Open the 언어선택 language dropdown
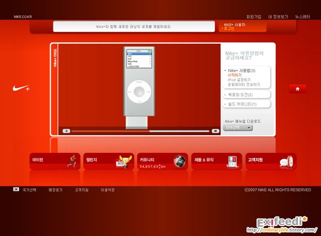 238,128
